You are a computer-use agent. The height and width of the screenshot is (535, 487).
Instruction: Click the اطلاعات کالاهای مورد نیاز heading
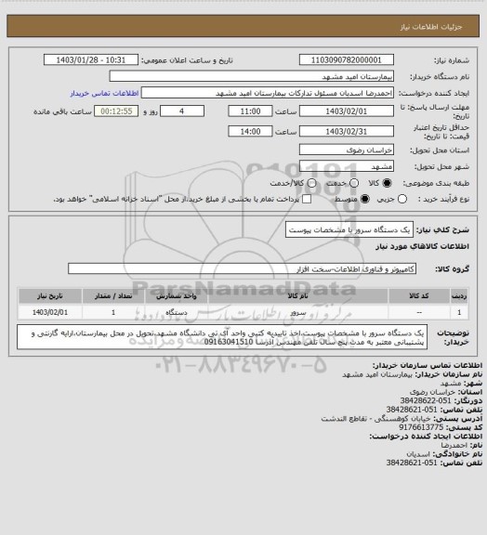coord(422,246)
